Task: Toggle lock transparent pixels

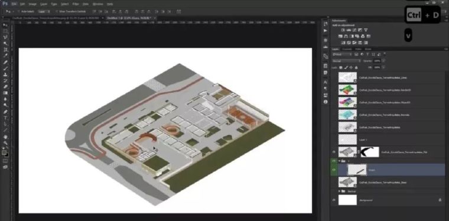Action: tap(341, 67)
